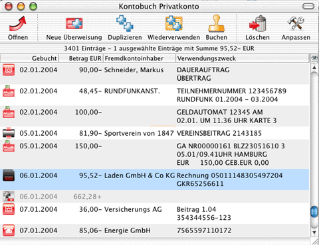Screen dimensions: 319x245
Task: Select Rechnung 05011148305497204 text
Action: pyautogui.click(x=229, y=175)
